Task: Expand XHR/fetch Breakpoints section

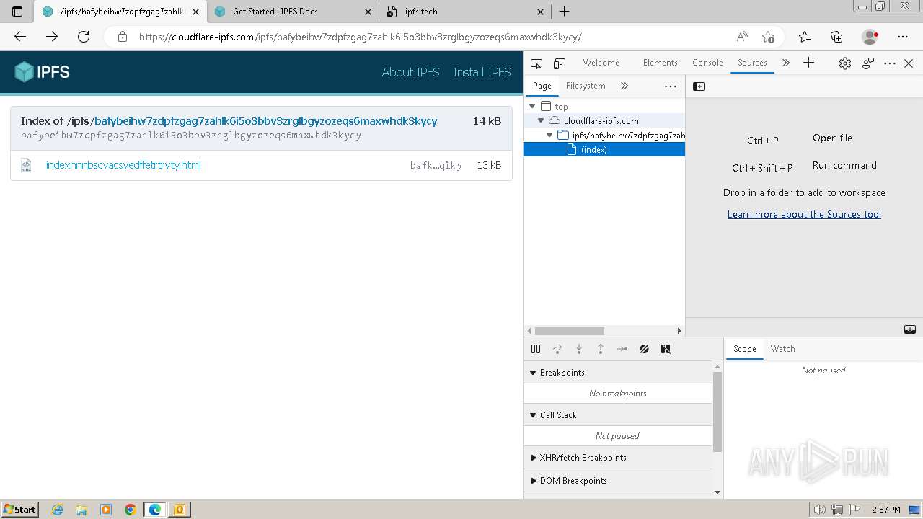Action: click(617, 458)
